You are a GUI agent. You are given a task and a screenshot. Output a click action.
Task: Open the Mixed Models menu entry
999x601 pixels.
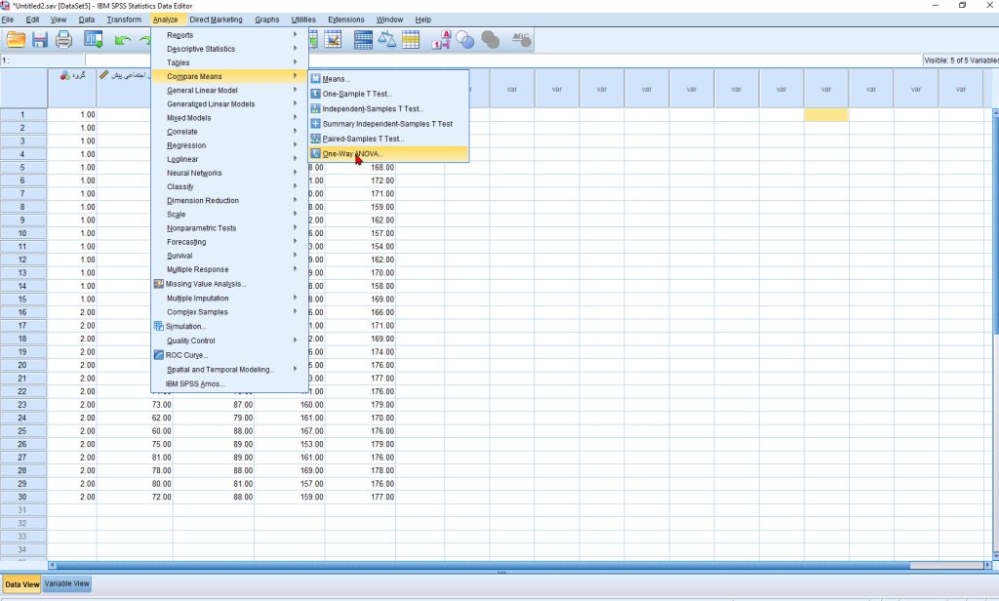tap(229, 118)
